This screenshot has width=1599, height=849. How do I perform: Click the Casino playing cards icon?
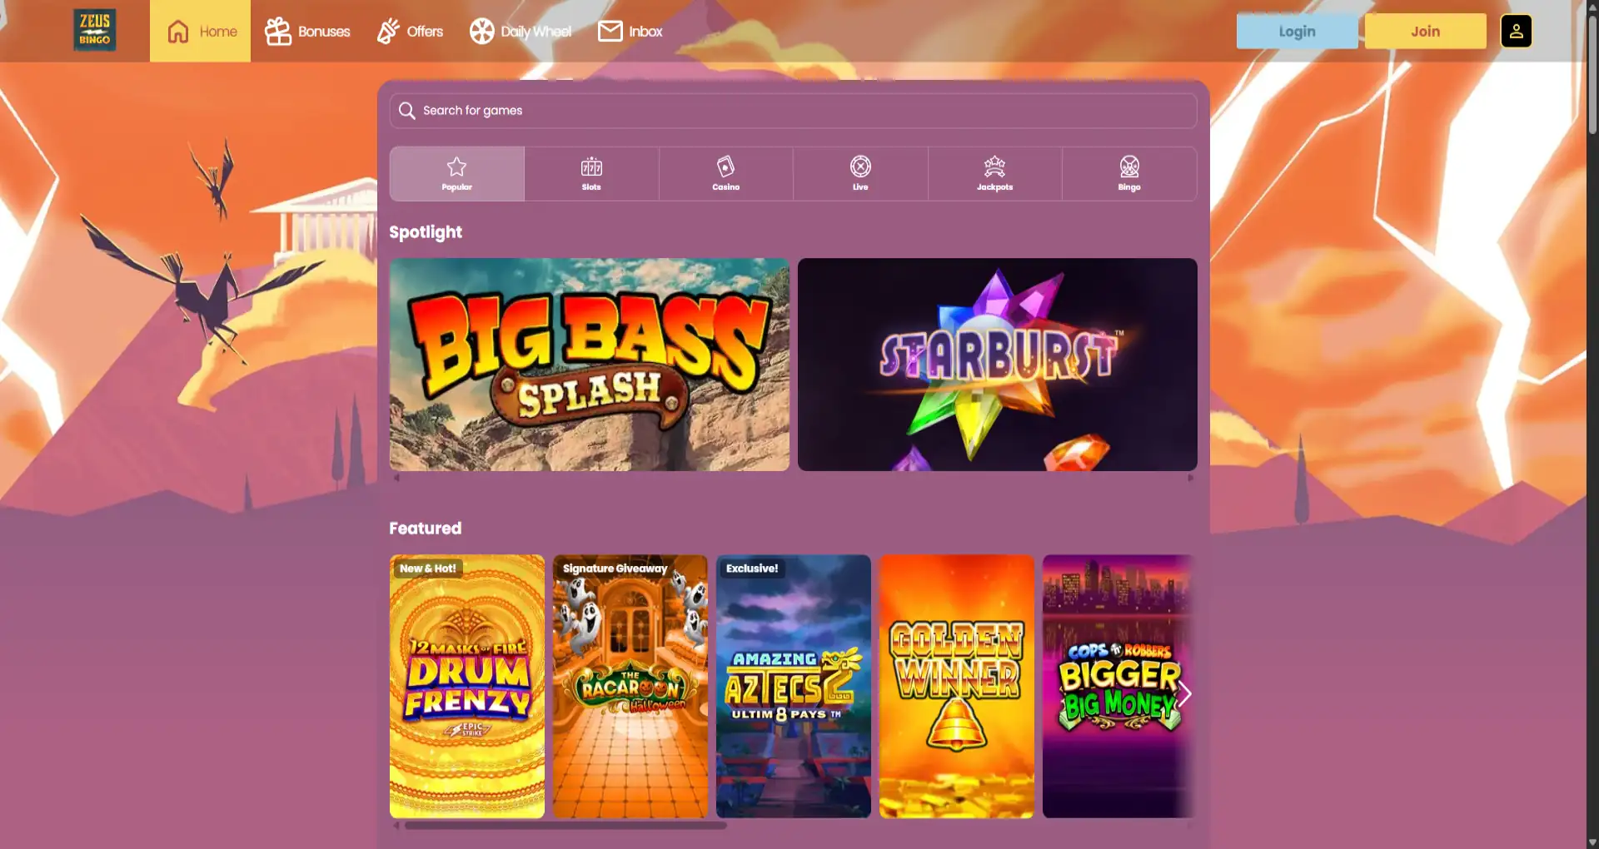coord(725,166)
